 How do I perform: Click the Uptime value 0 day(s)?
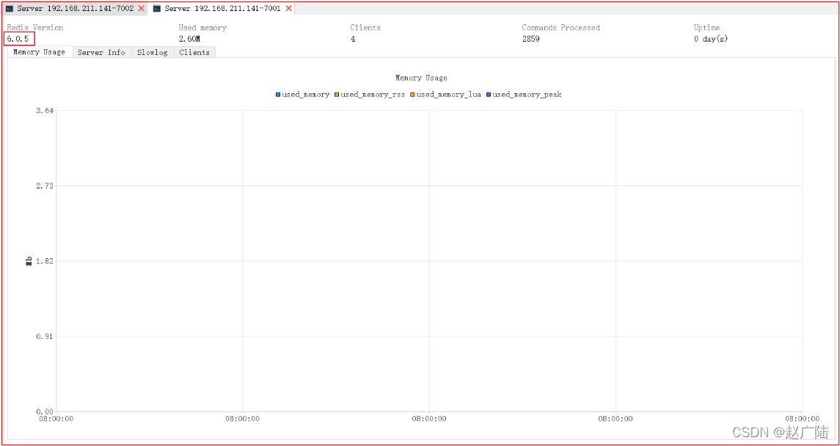point(711,39)
